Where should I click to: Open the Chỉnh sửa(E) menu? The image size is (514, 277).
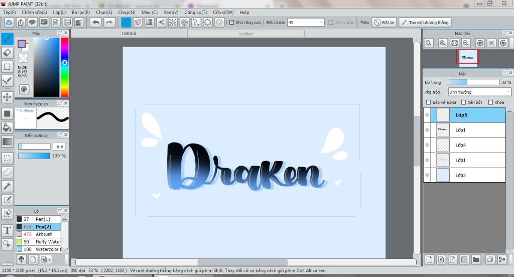pos(34,12)
